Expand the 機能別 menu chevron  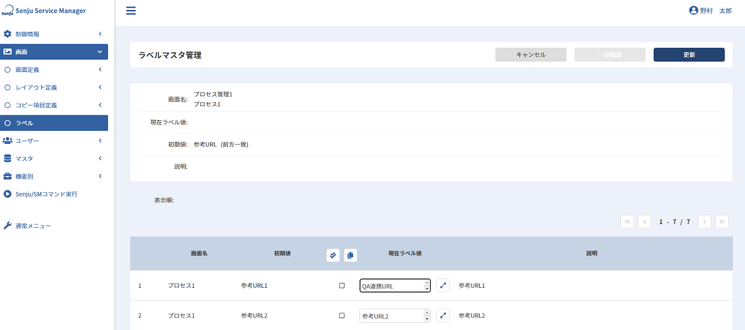click(x=100, y=176)
